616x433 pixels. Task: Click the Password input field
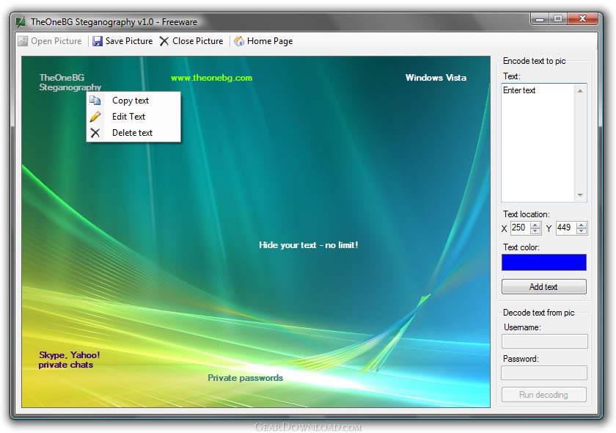(544, 373)
